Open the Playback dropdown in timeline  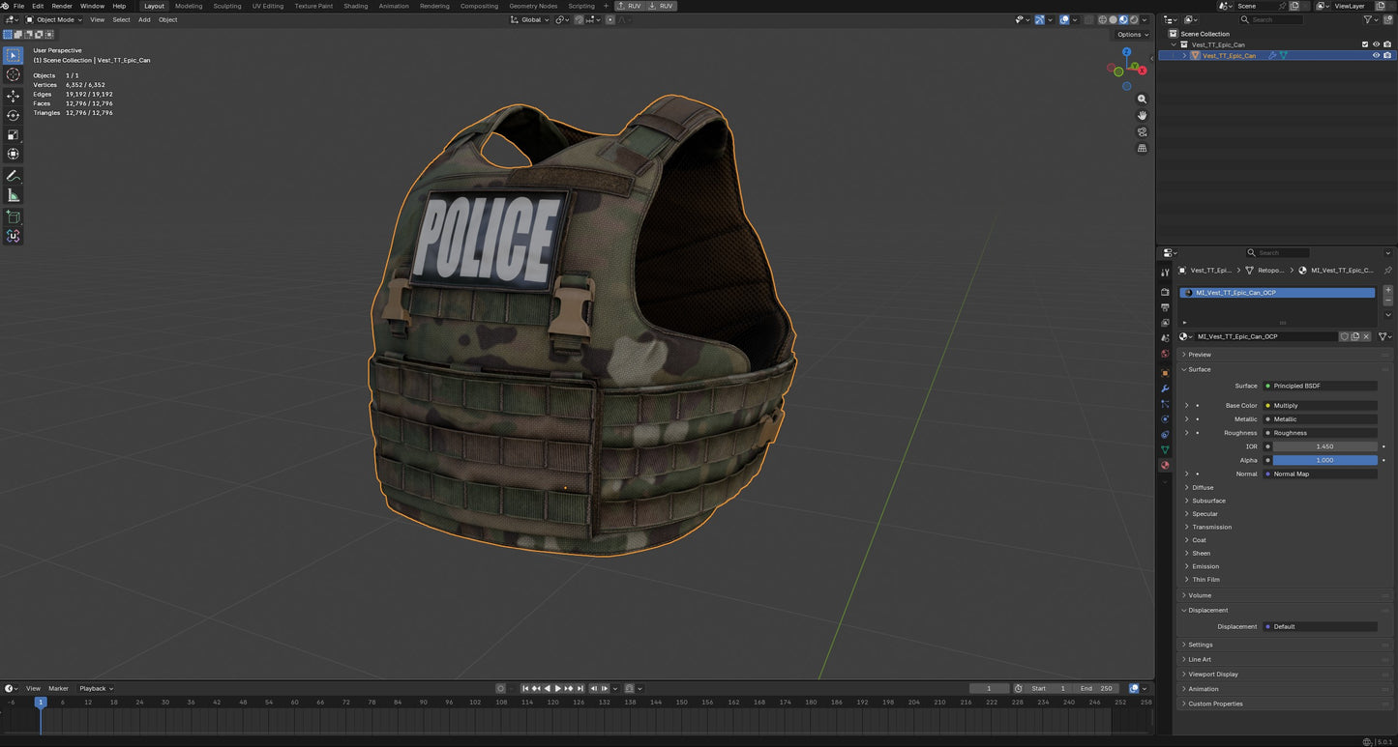pos(96,688)
